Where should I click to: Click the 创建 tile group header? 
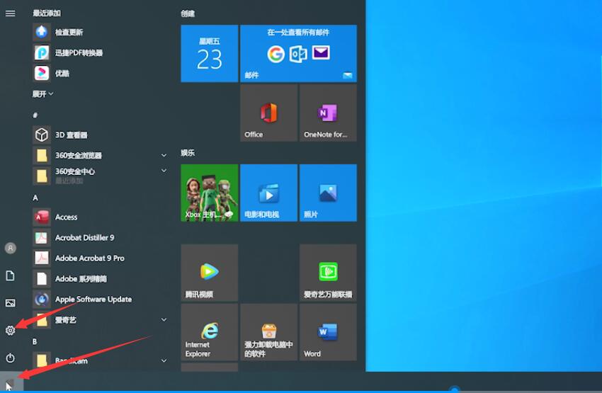point(188,14)
